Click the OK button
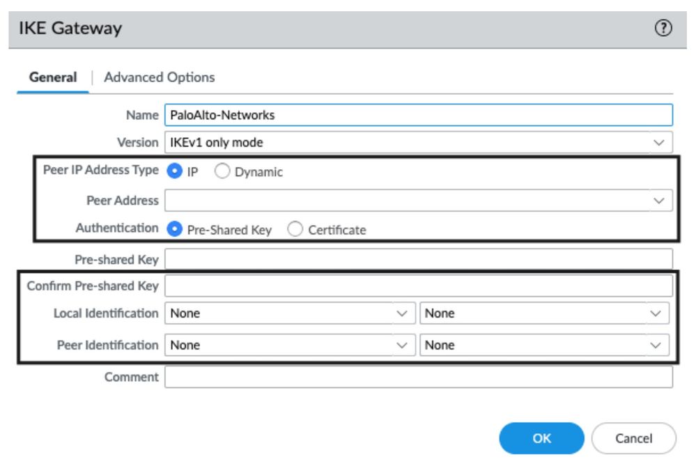 click(541, 438)
